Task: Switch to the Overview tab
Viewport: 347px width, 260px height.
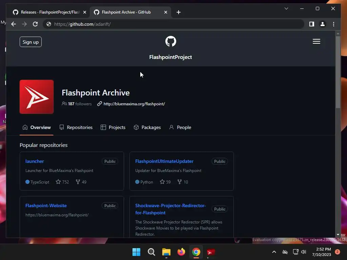Action: click(x=37, y=127)
